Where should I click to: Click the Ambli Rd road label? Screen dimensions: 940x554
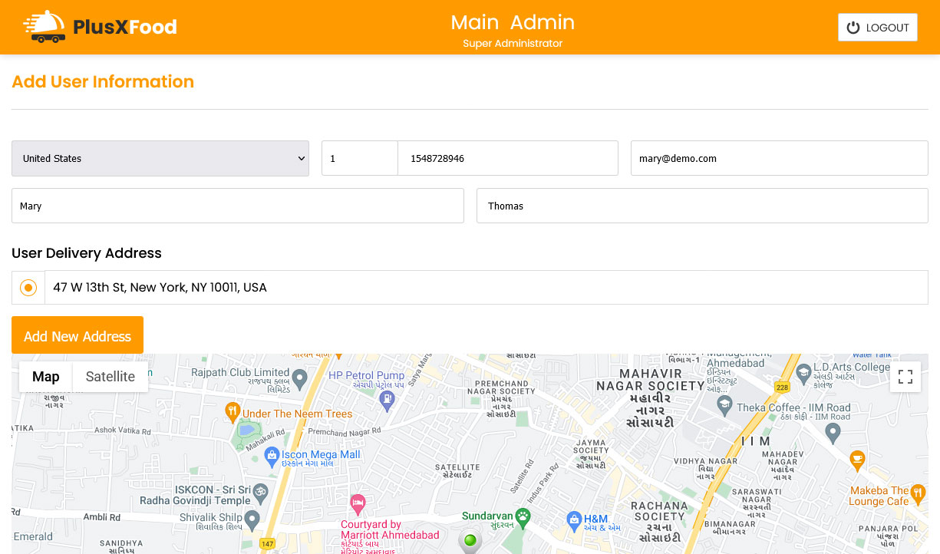tap(102, 517)
